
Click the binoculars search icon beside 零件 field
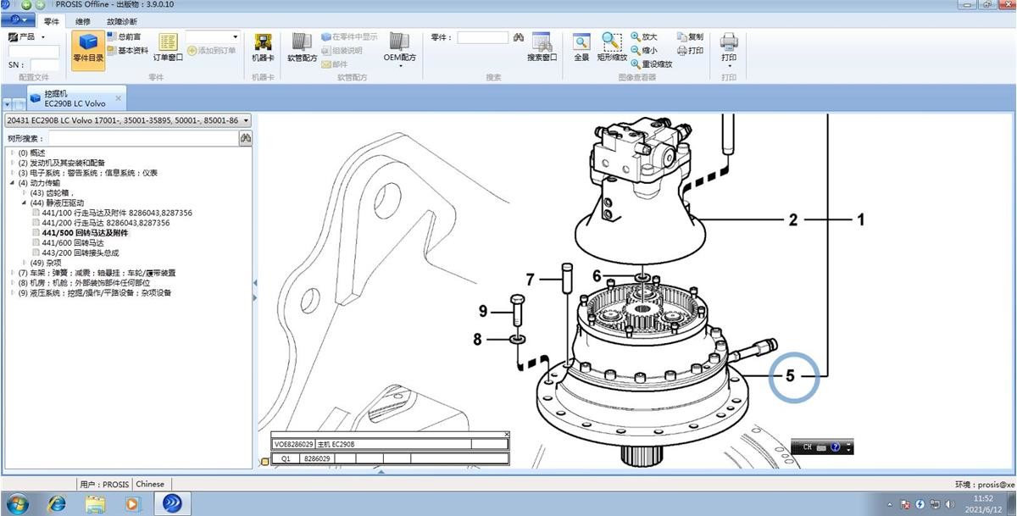519,37
